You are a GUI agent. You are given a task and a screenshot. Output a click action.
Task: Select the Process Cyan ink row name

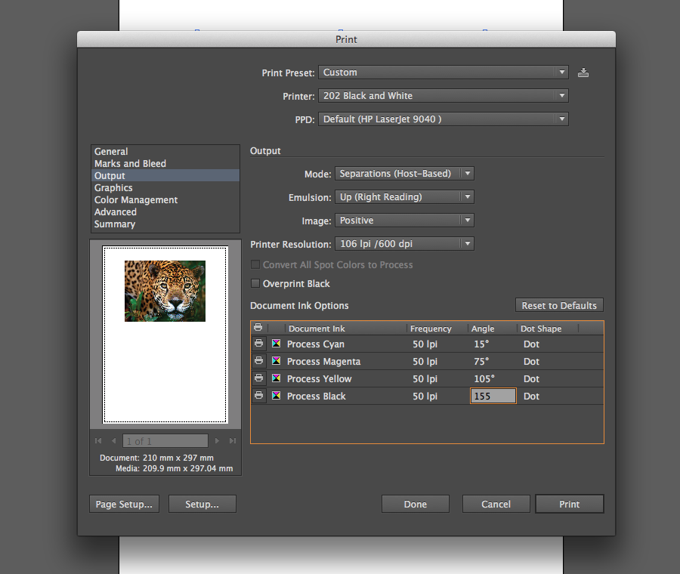[x=316, y=344]
